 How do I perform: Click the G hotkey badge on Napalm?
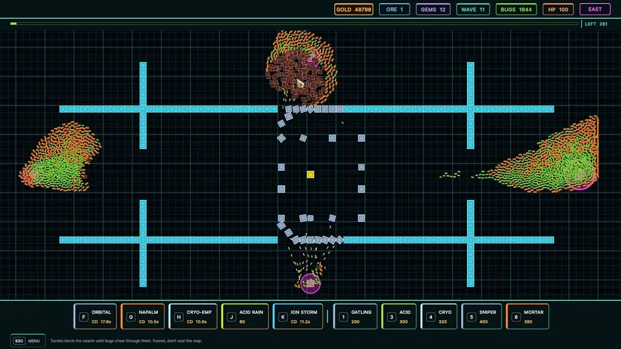click(131, 317)
